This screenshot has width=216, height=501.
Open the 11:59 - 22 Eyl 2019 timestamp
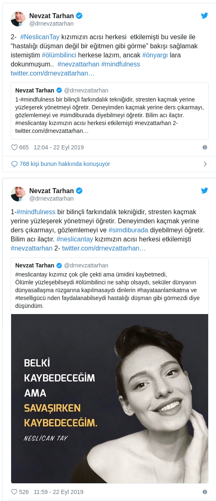click(x=59, y=492)
